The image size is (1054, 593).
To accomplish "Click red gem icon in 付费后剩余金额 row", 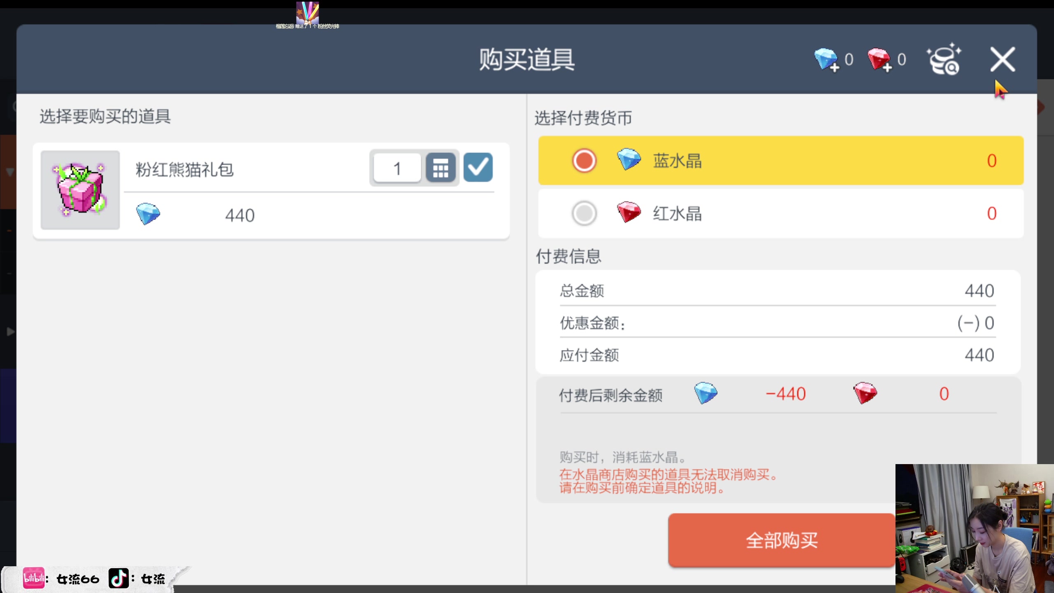I will [865, 393].
